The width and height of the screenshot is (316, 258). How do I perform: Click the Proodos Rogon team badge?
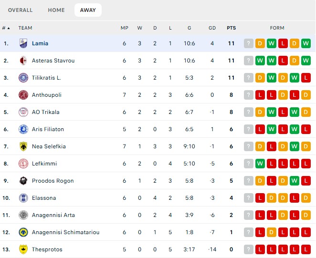(x=23, y=181)
